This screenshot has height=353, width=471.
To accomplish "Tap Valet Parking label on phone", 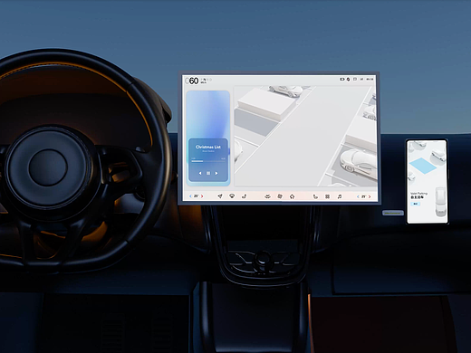I will click(418, 194).
